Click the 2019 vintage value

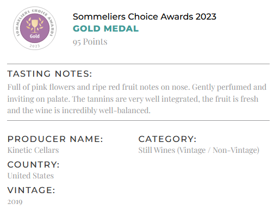tap(15, 202)
